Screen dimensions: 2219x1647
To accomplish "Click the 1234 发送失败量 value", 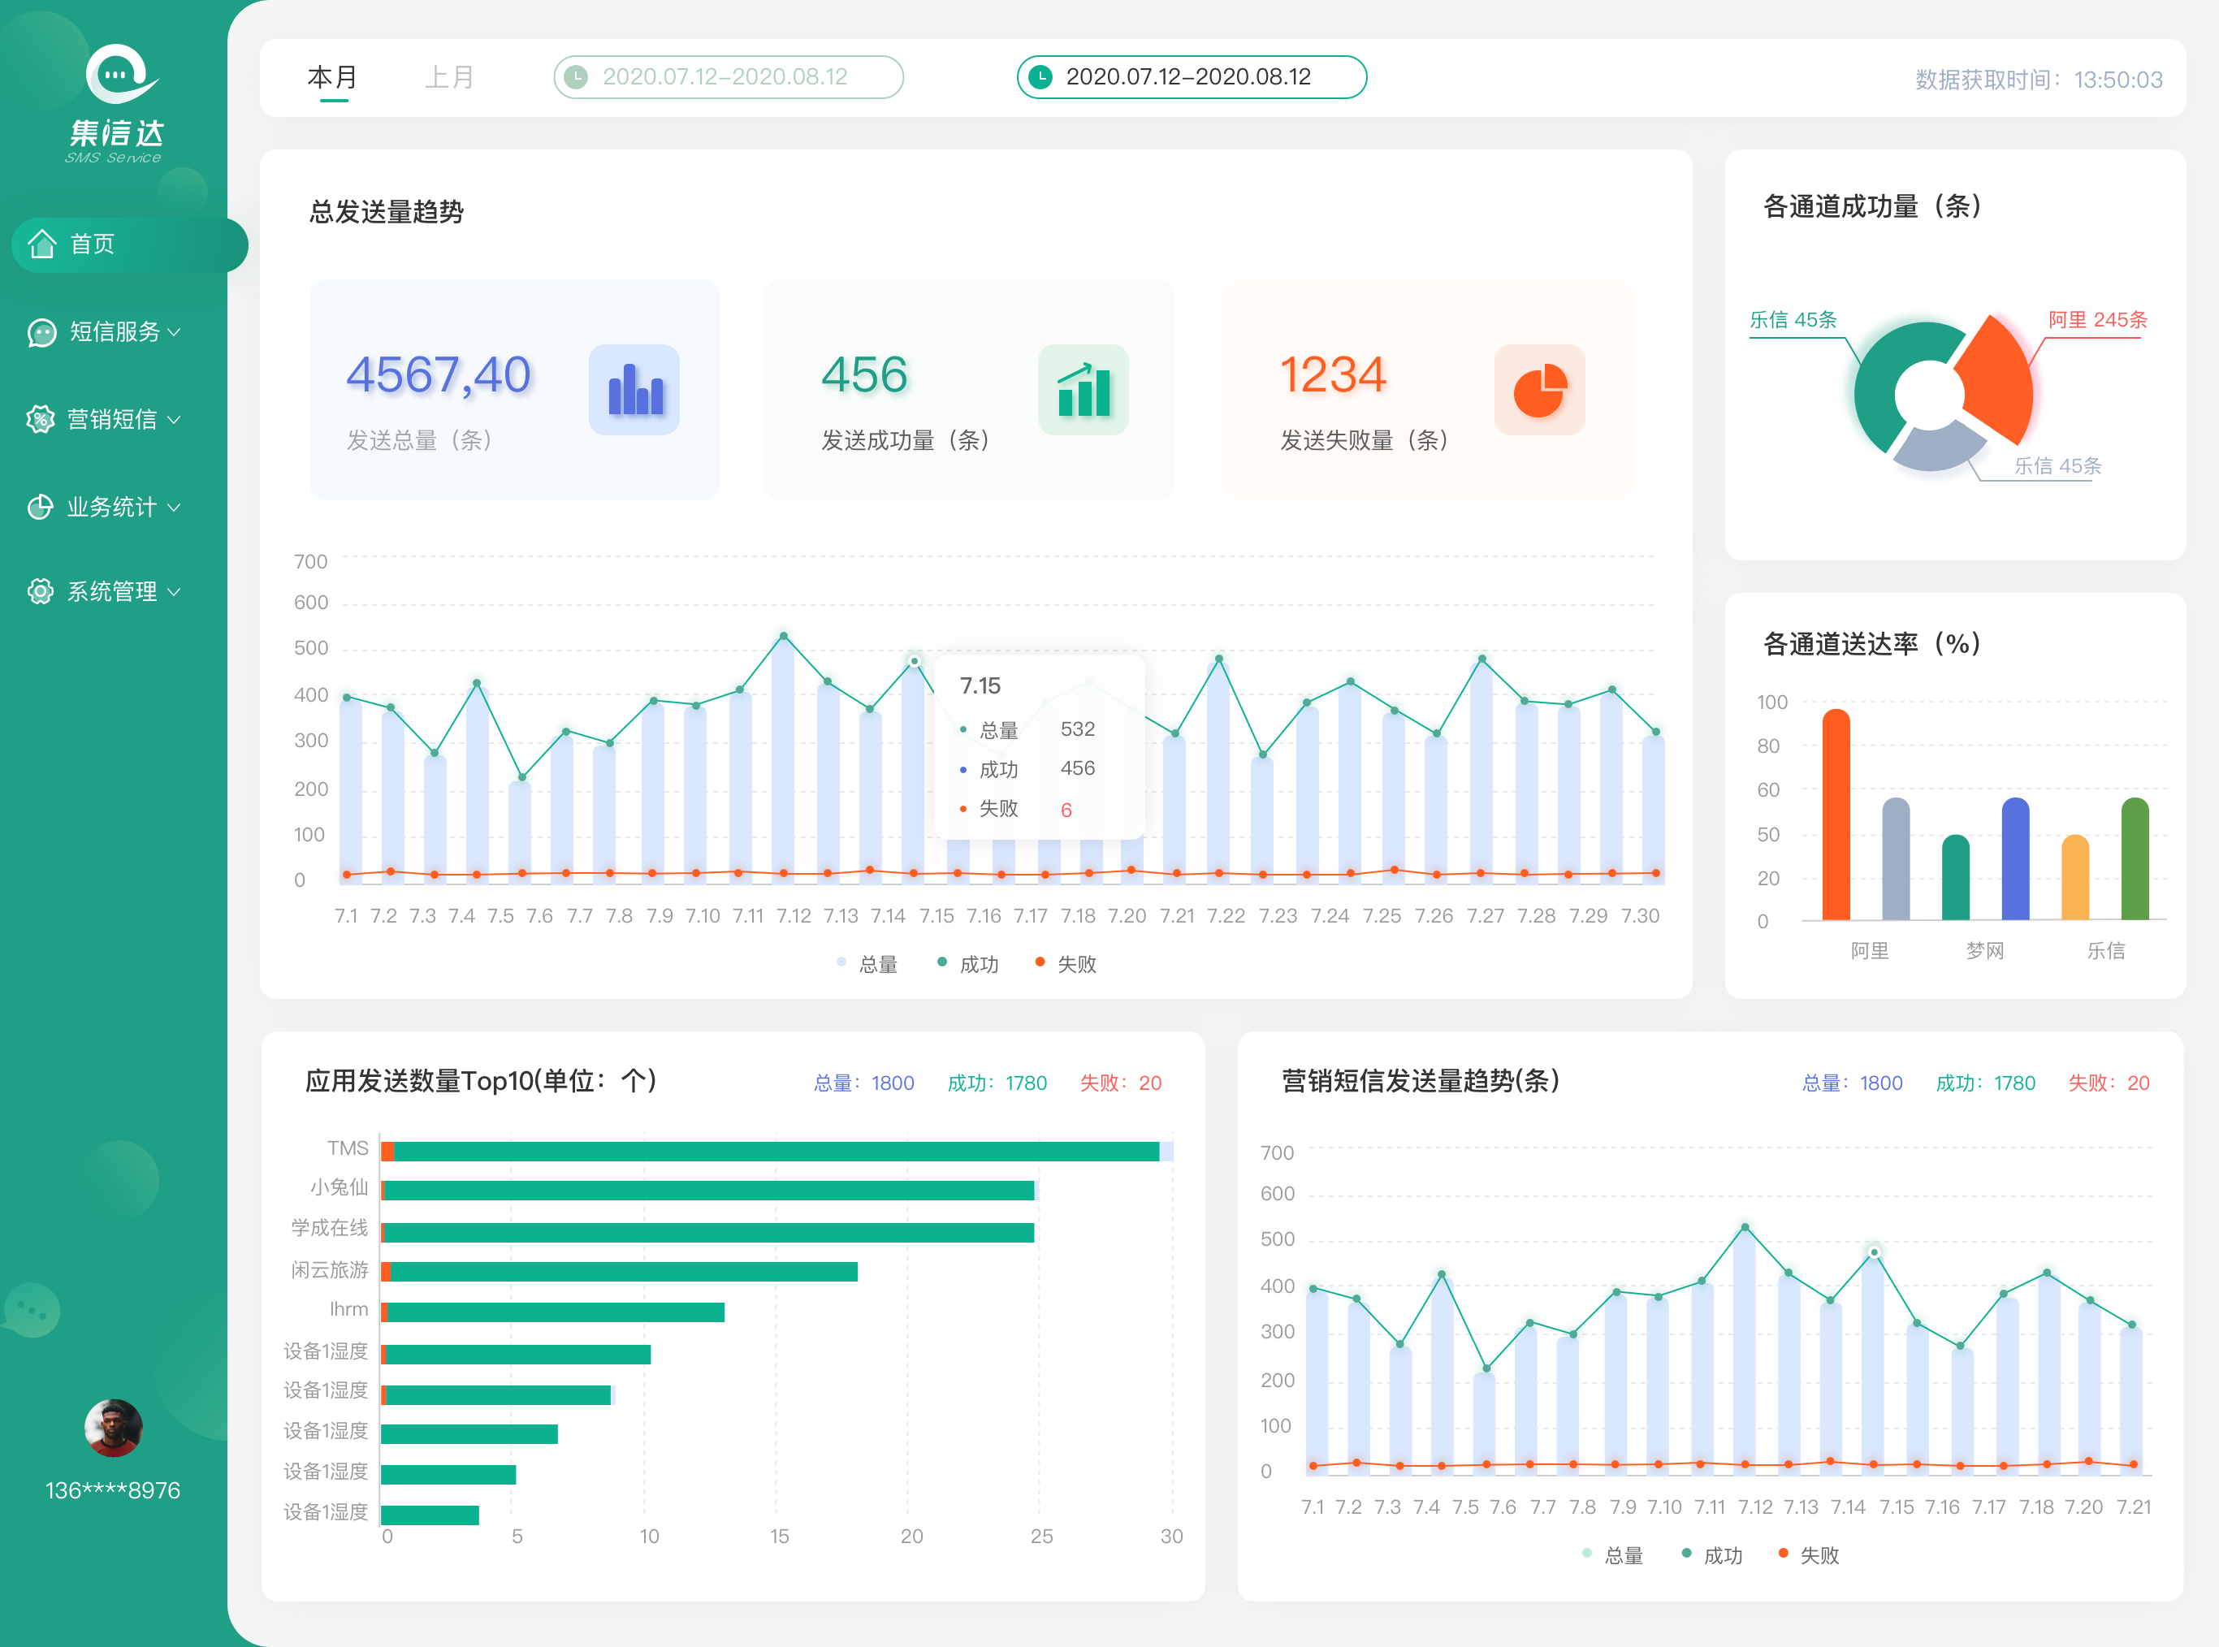I will [x=1333, y=375].
